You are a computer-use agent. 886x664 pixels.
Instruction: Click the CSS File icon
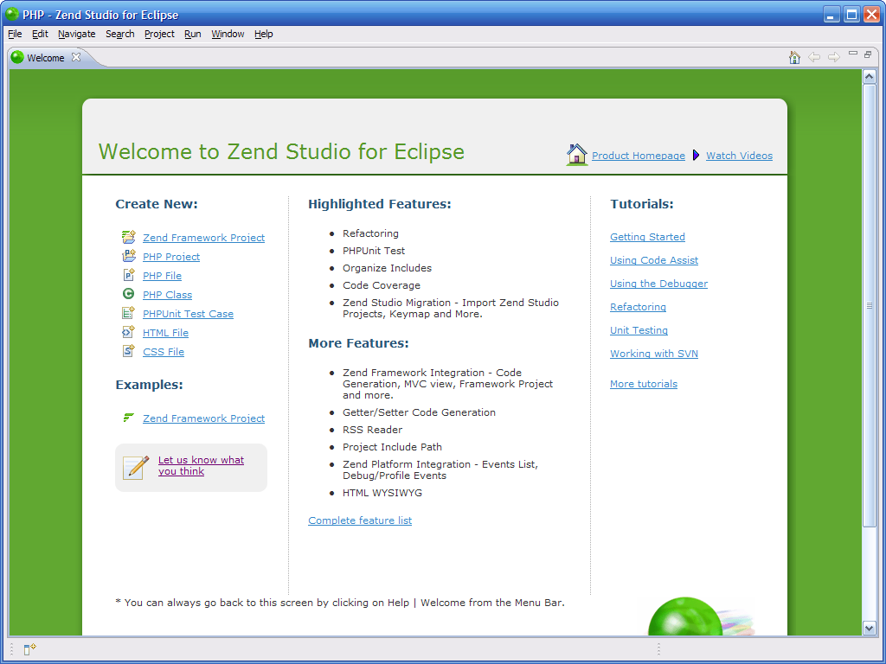[x=128, y=351]
